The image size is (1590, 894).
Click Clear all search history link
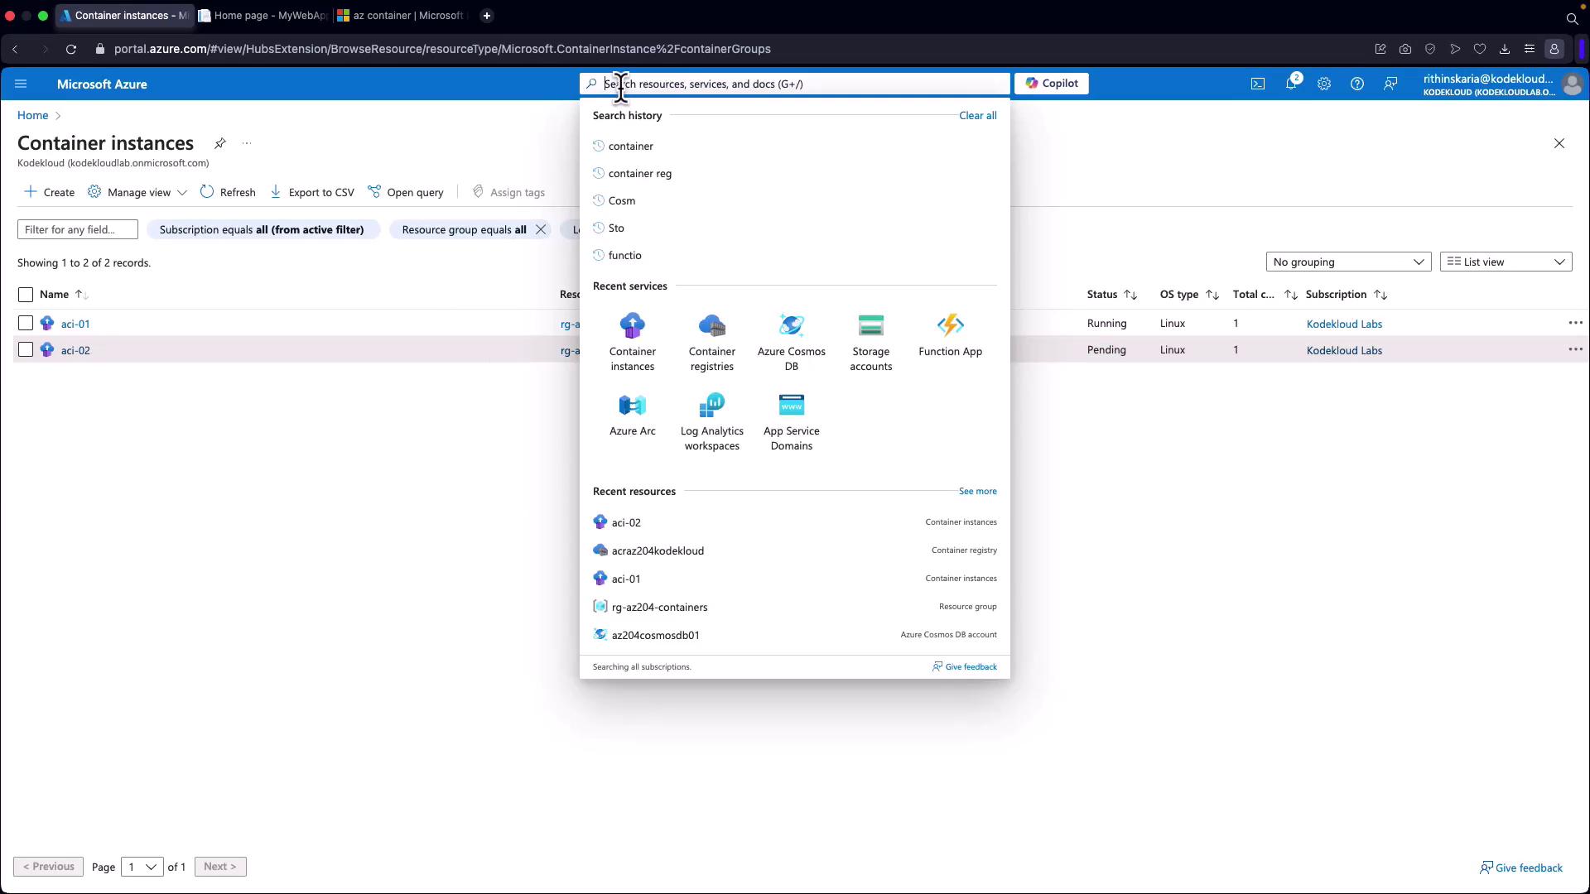pyautogui.click(x=977, y=116)
